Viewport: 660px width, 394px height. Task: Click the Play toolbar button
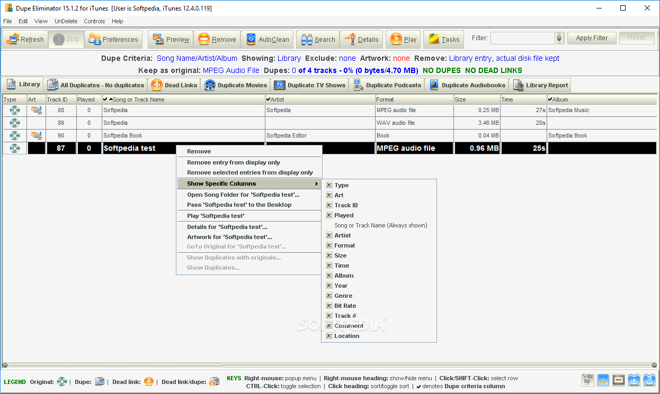(x=404, y=39)
